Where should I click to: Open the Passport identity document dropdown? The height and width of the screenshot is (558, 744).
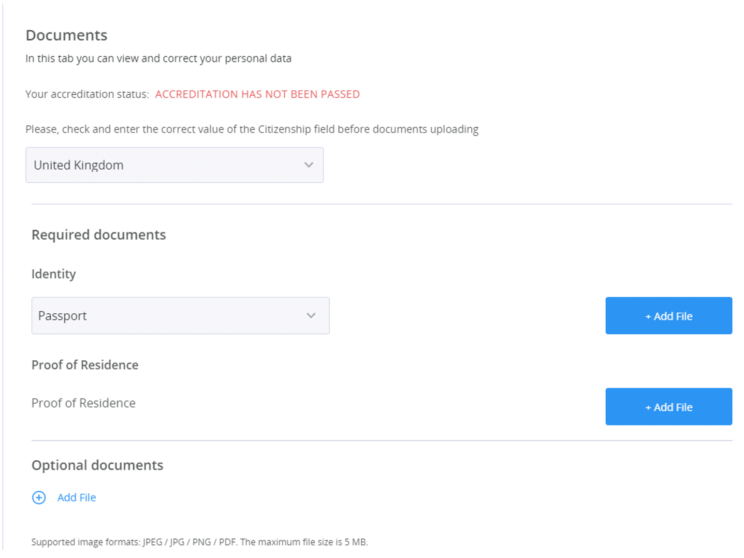click(180, 315)
